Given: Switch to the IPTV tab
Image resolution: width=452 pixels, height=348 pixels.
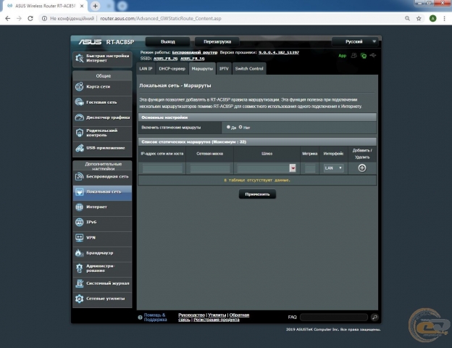Looking at the screenshot, I should (224, 68).
